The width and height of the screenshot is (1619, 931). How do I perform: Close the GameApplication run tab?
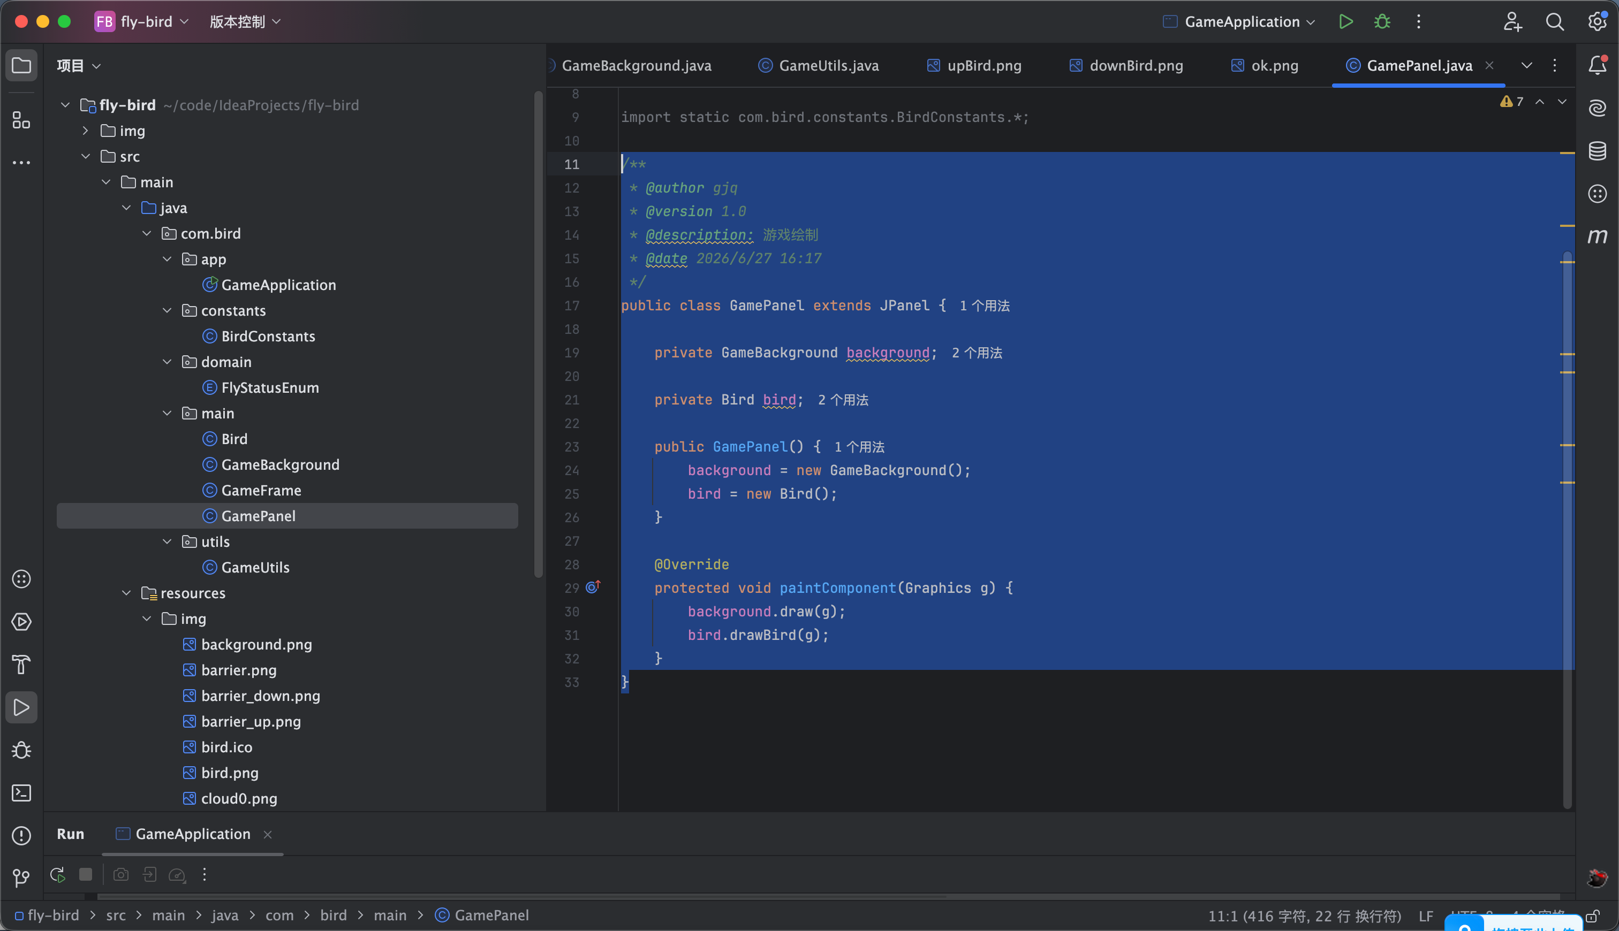268,835
